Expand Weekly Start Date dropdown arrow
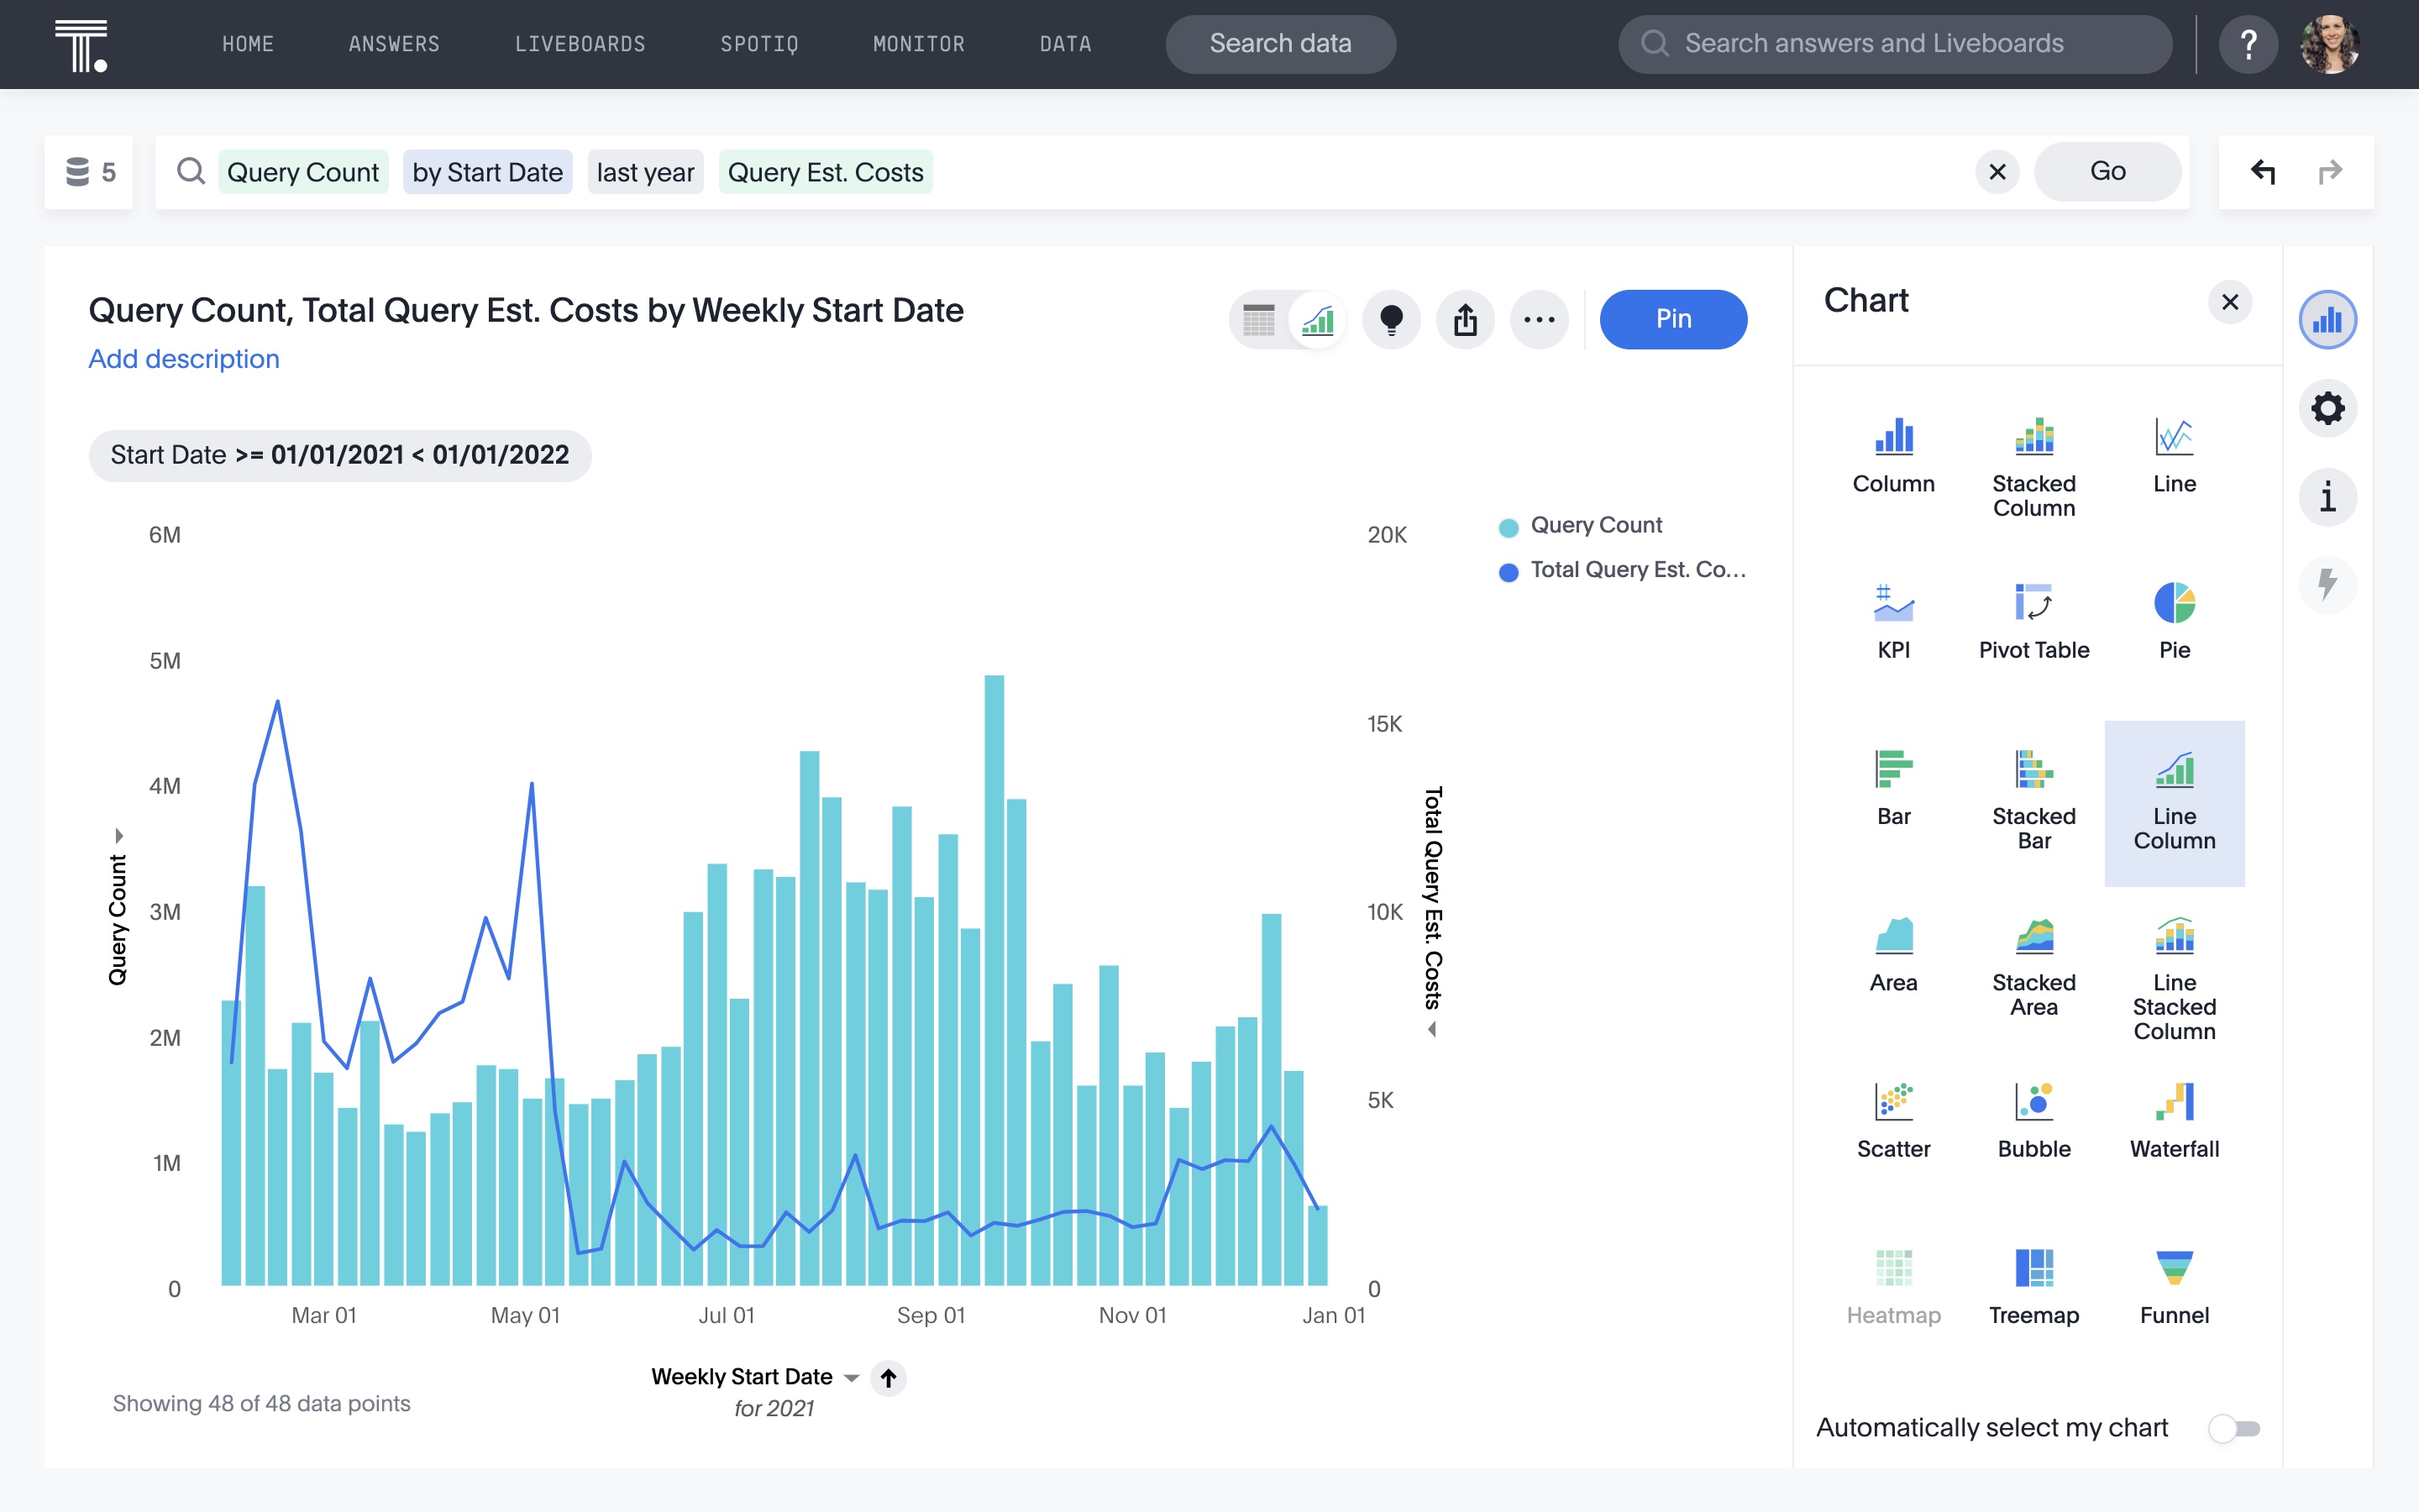Image resolution: width=2419 pixels, height=1512 pixels. (x=852, y=1378)
